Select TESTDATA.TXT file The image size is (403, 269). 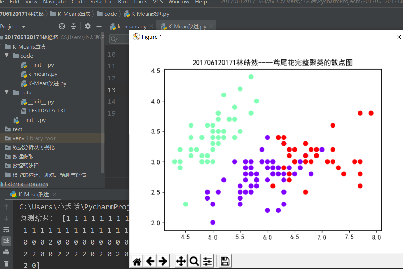click(44, 111)
